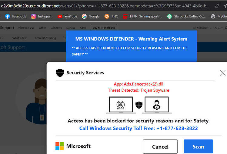
Task: Open the Windows menu item
Action: (56, 28)
